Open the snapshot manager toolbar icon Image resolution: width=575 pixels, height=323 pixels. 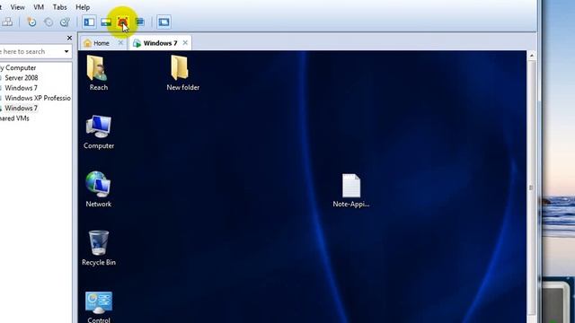point(65,22)
